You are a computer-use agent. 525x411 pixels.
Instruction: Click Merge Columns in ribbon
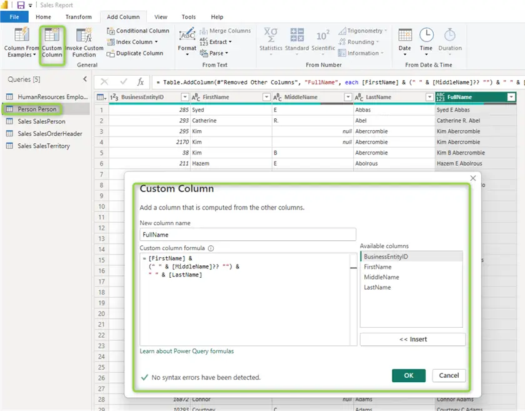point(226,31)
